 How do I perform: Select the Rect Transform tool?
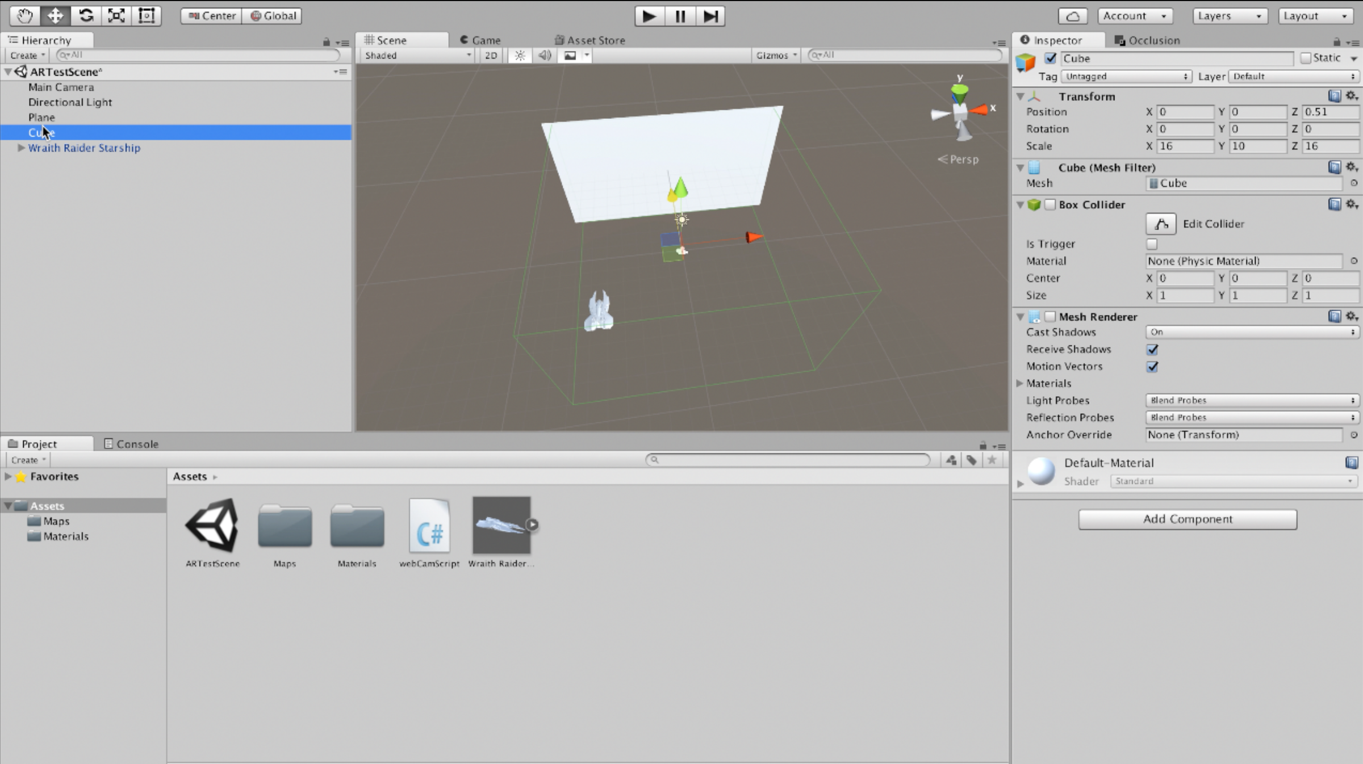147,16
